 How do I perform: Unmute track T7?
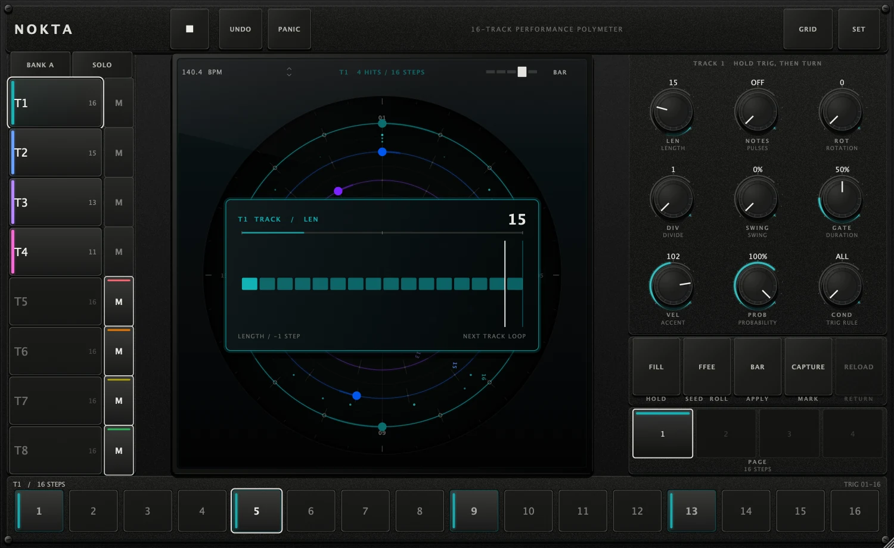(119, 401)
